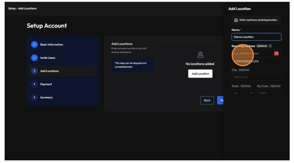Viewport: 294px width, 163px height.
Task: Click the step 3 number badge
Action: point(34,71)
